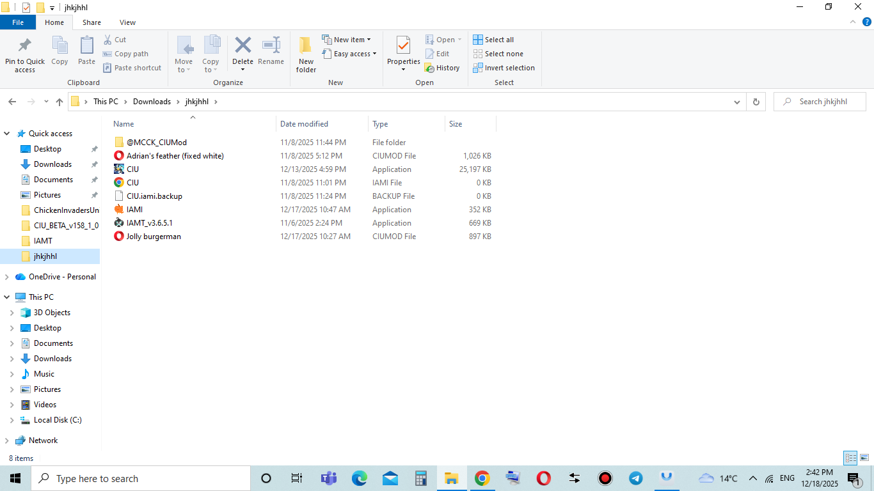Open the View ribbon tab
Viewport: 874px width, 491px height.
pos(127,22)
